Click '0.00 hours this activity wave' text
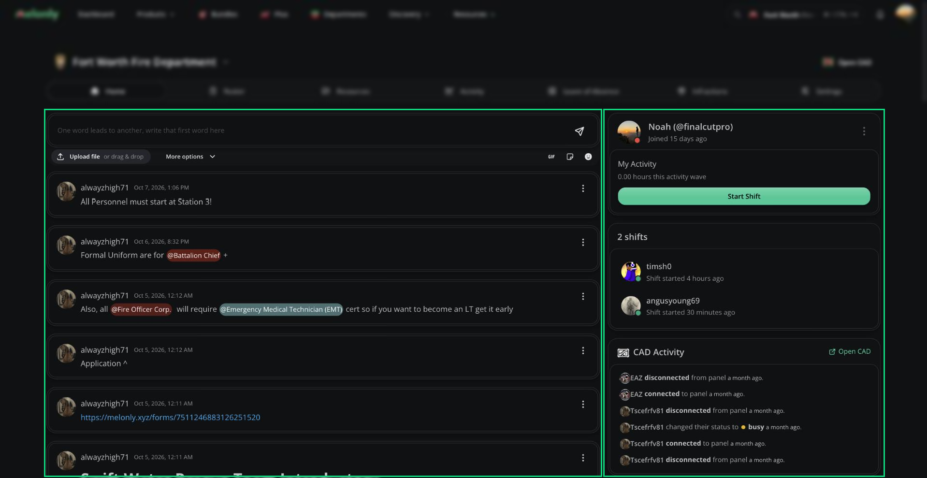The image size is (927, 478). click(662, 177)
